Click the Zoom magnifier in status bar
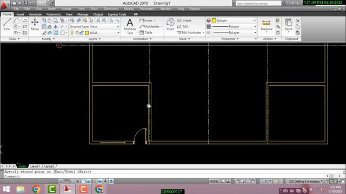 click(x=242, y=182)
